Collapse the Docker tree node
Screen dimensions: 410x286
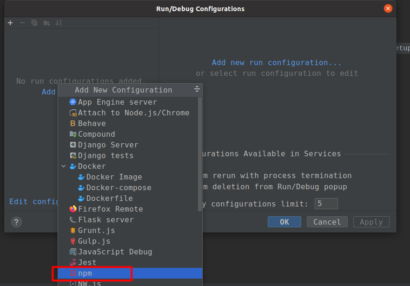pyautogui.click(x=64, y=166)
